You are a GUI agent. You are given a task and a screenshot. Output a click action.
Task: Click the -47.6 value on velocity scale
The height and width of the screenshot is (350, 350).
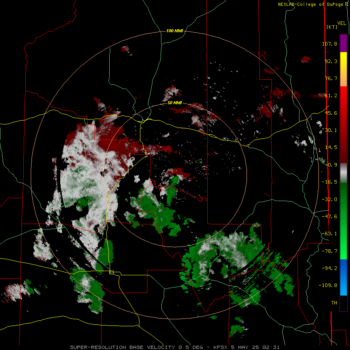329,217
